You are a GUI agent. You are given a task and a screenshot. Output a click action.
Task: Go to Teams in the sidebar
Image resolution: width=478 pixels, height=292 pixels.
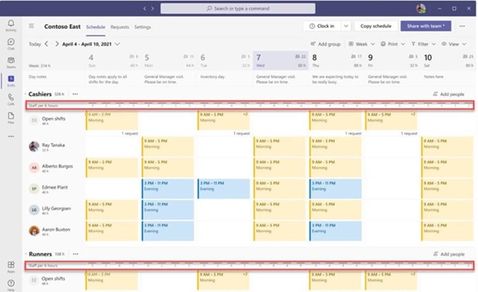point(11,62)
